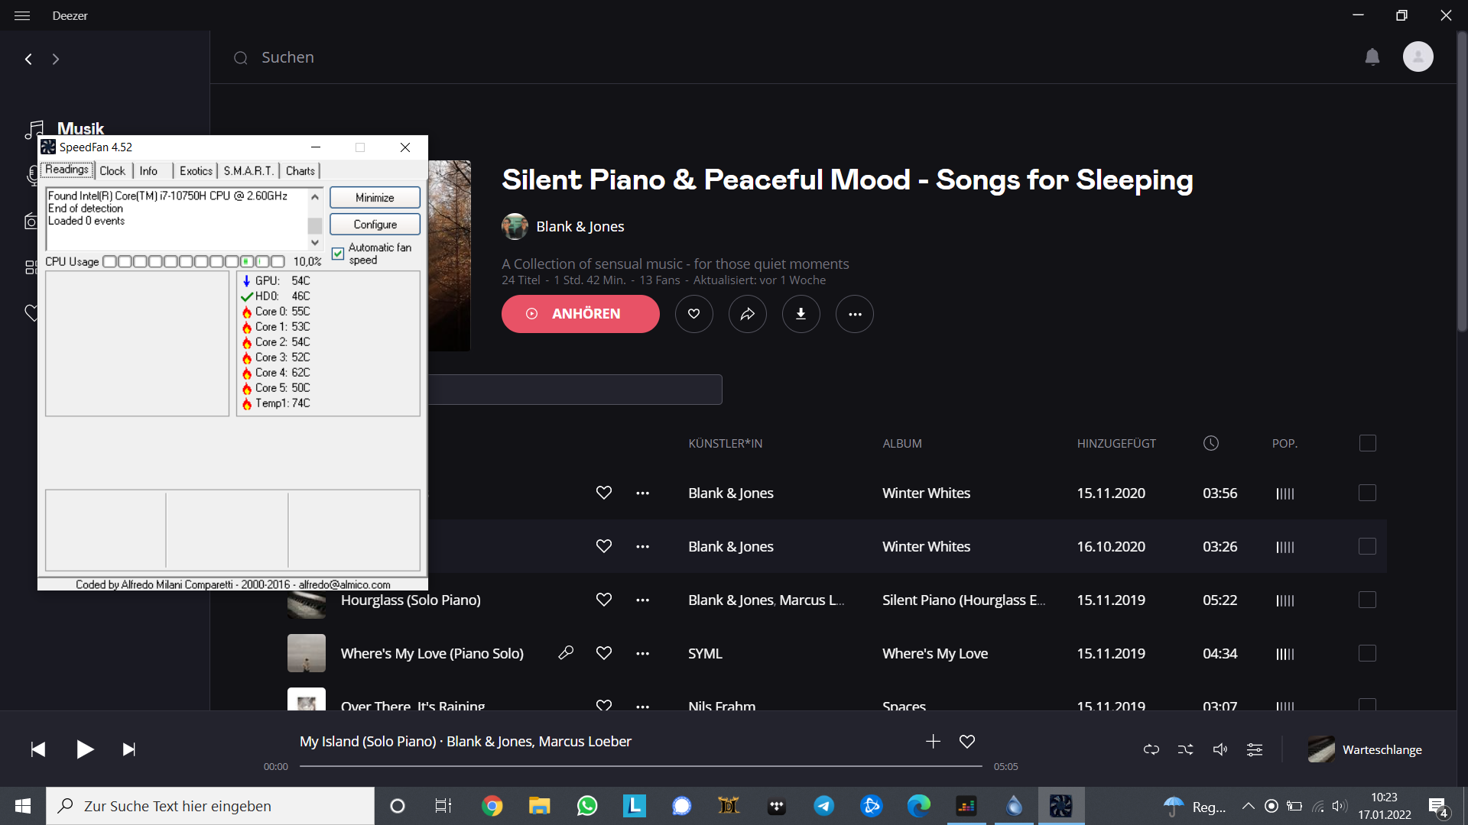Favorite the playlist using the heart button
The height and width of the screenshot is (825, 1468).
coord(693,314)
